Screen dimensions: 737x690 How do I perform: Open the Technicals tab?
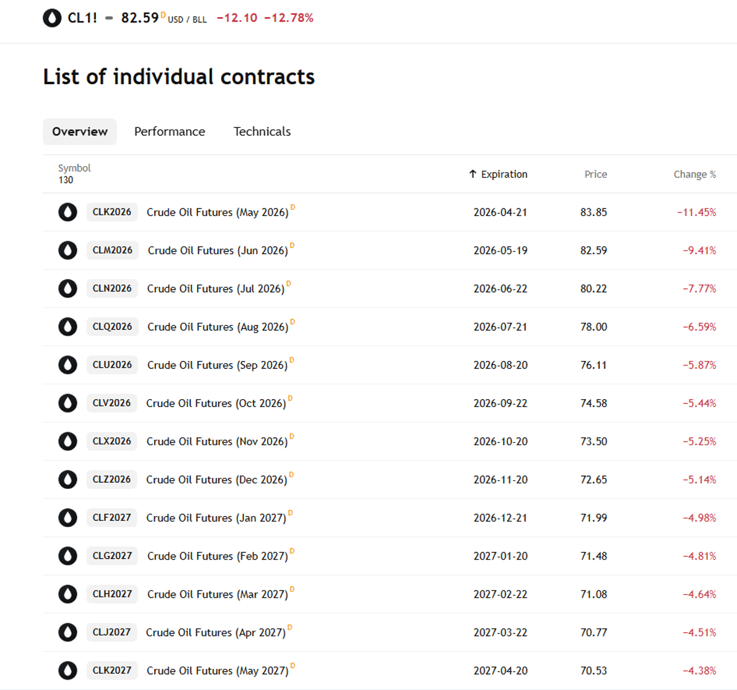coord(262,132)
